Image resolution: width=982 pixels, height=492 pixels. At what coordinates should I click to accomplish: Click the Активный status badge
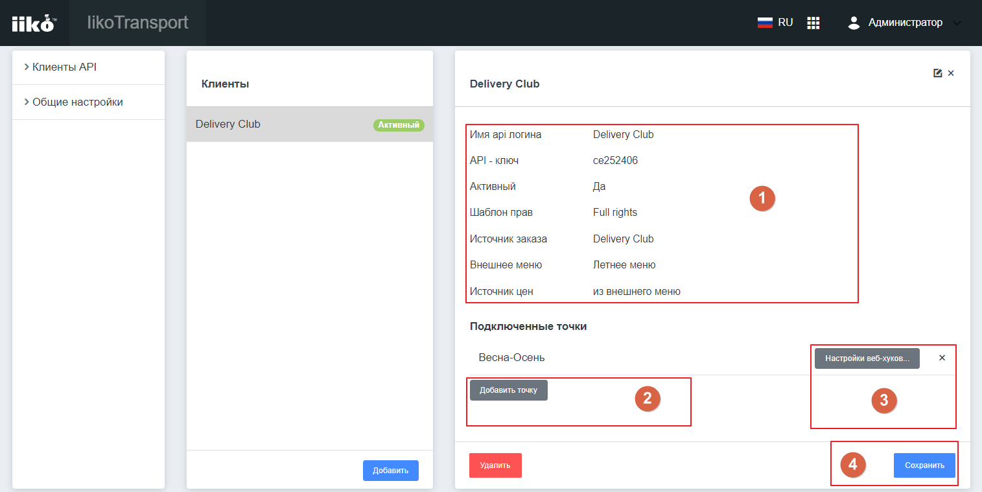pos(399,125)
